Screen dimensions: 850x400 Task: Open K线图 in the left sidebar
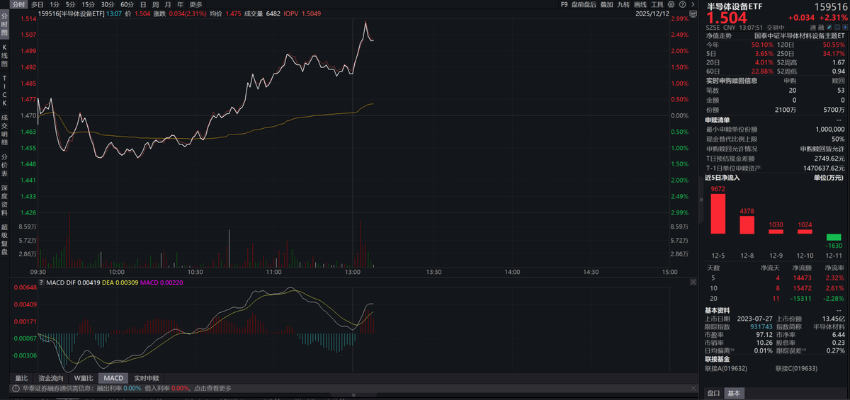pyautogui.click(x=4, y=54)
